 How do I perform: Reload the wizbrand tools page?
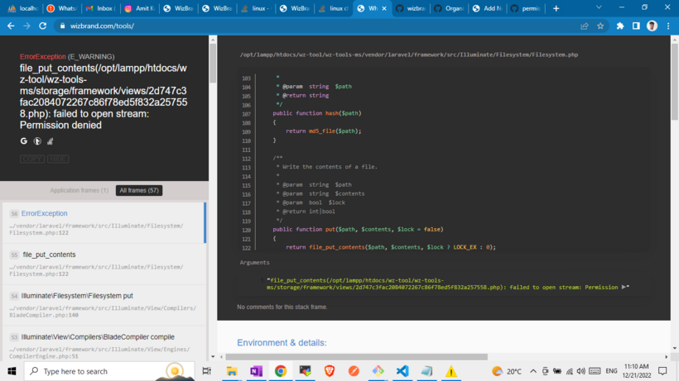click(42, 26)
